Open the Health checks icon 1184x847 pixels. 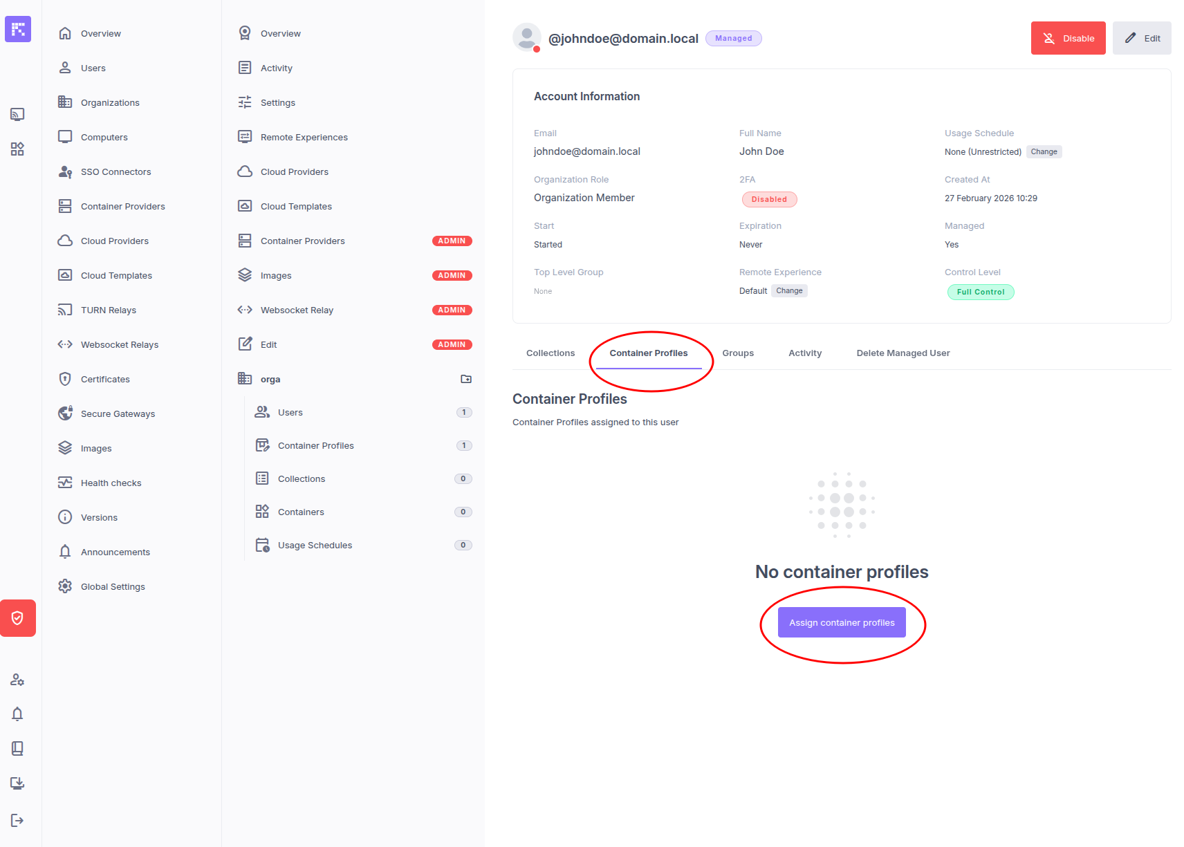[65, 483]
